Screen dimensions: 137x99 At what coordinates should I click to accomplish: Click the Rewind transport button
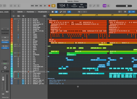[x=32, y=6]
